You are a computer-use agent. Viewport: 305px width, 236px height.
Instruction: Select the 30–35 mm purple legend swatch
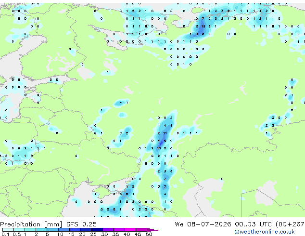(108, 230)
